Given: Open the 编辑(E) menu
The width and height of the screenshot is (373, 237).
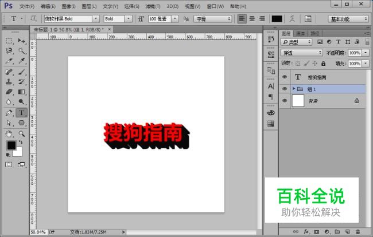Looking at the screenshot, I should coord(48,6).
